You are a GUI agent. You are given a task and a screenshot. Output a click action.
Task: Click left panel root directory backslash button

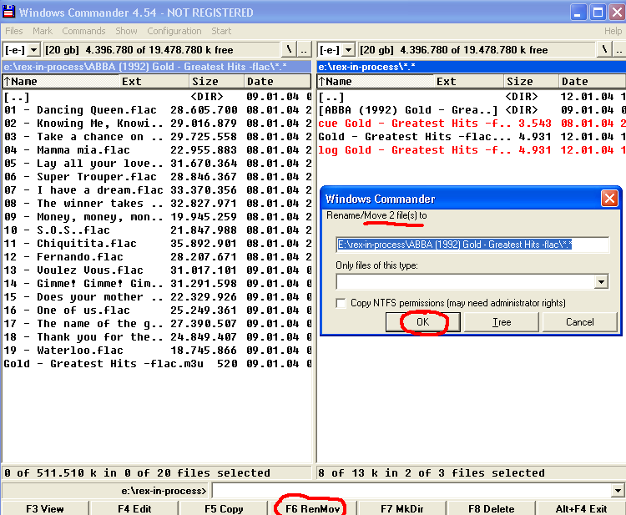[290, 50]
